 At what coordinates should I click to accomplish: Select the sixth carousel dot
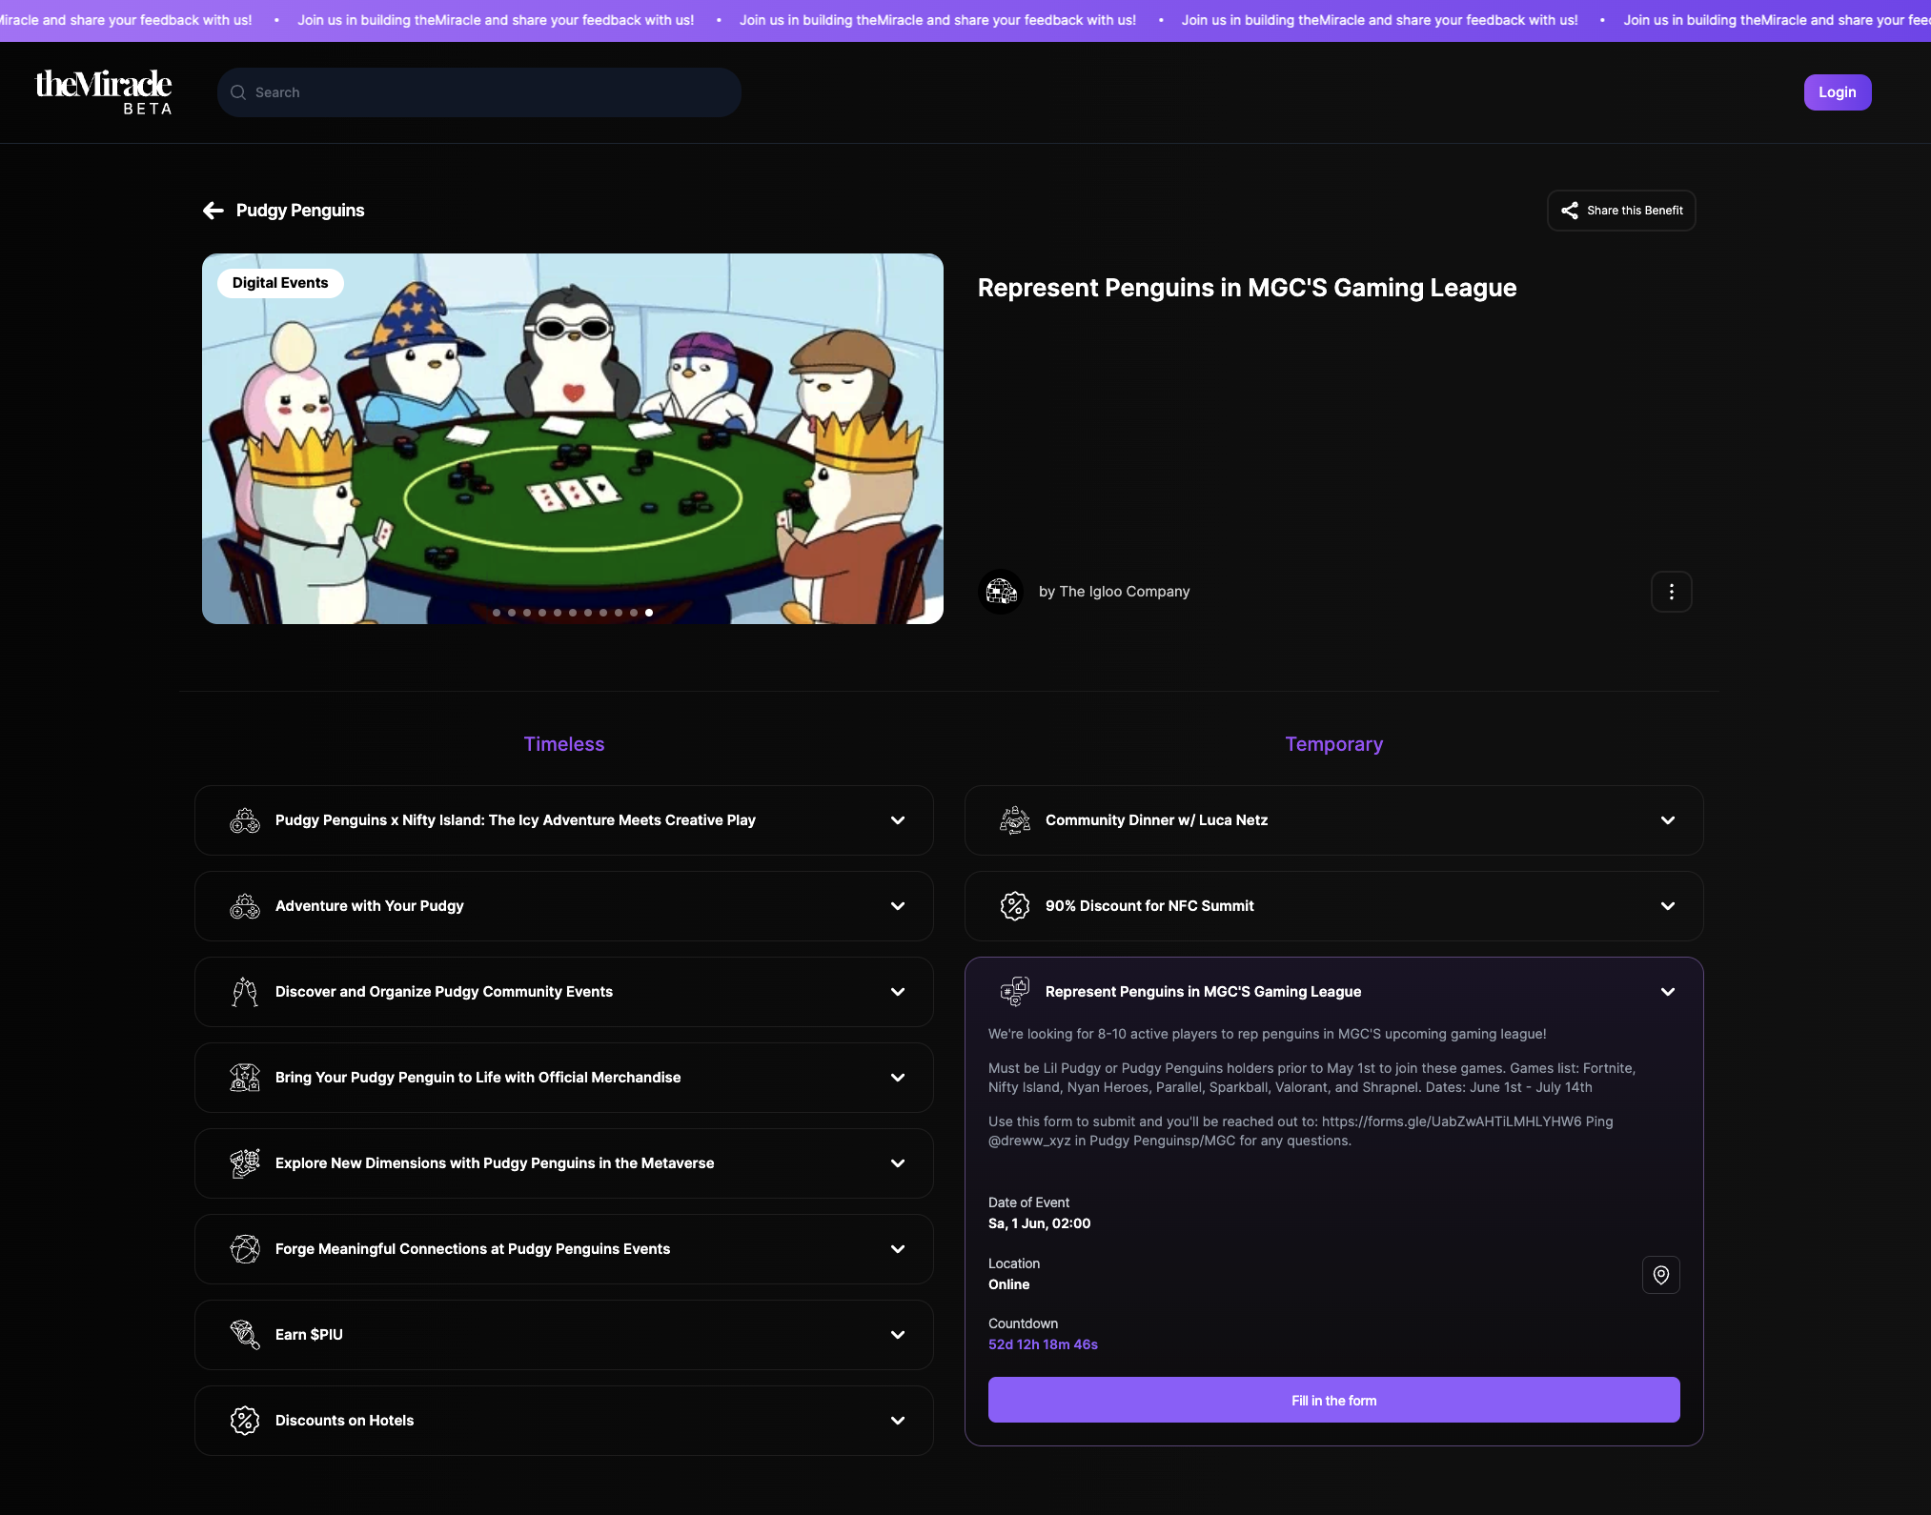pos(573,613)
